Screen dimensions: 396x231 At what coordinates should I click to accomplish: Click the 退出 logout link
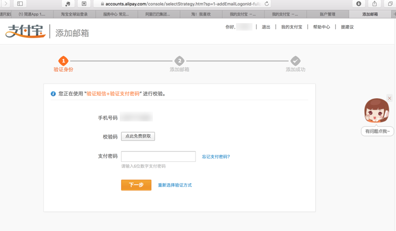[x=266, y=27]
